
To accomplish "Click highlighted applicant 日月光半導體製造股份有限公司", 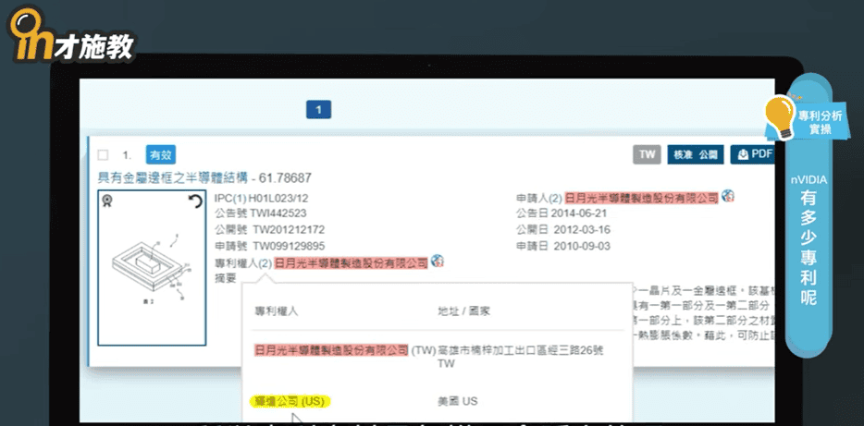I will click(641, 198).
